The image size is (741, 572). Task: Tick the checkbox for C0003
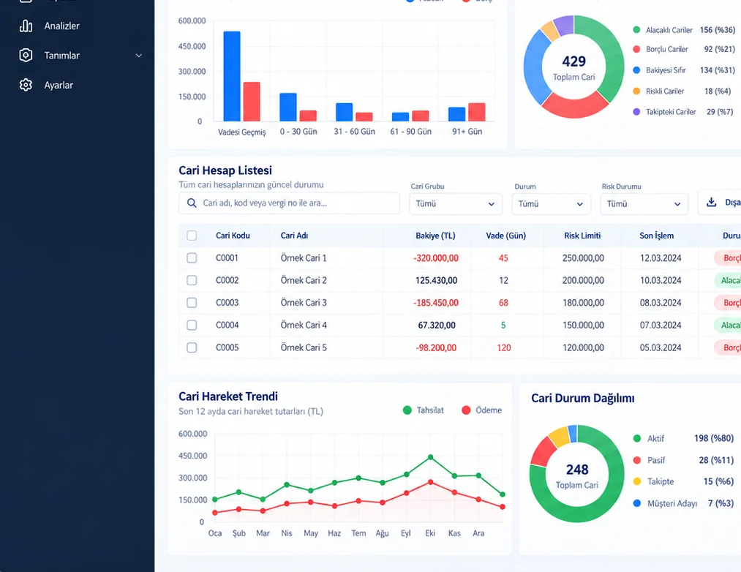point(192,303)
